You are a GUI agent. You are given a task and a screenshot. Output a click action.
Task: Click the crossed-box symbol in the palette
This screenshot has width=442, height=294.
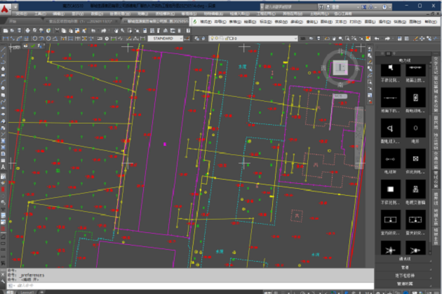416,159
